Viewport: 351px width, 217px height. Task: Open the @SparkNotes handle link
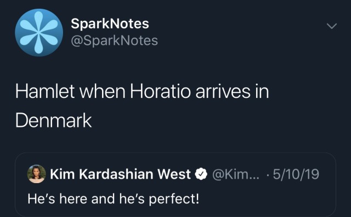pos(115,40)
